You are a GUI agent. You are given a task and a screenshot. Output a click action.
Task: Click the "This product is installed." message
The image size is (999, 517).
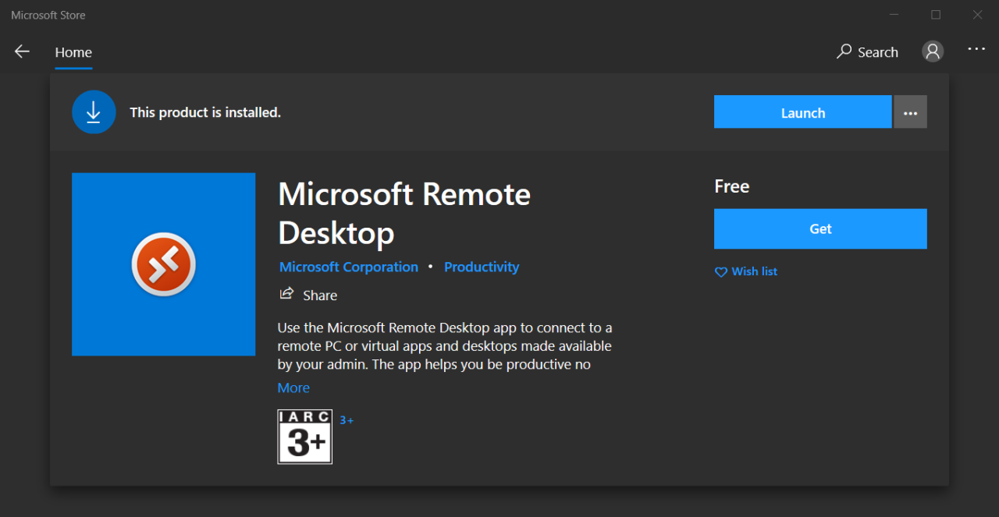[x=205, y=112]
